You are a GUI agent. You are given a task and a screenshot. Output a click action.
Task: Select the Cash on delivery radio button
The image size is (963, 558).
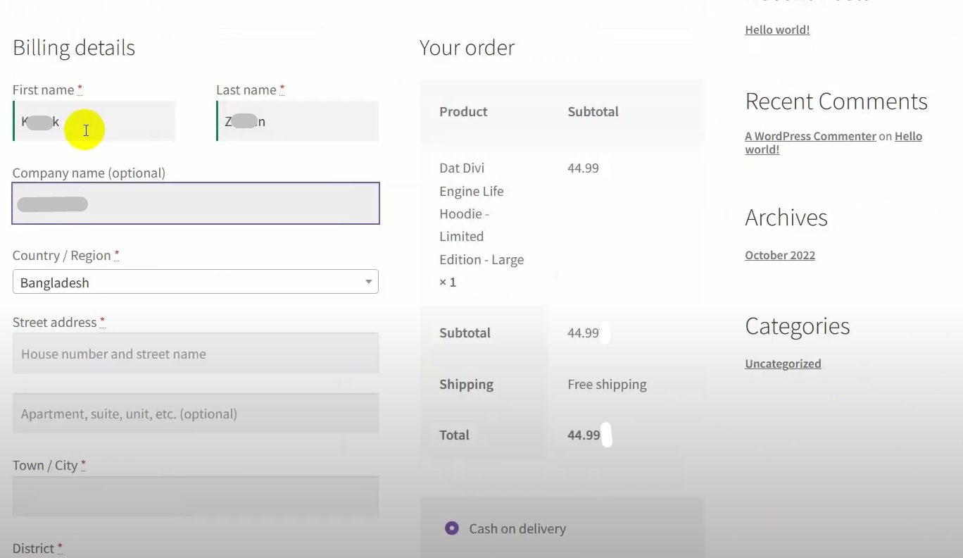click(452, 528)
